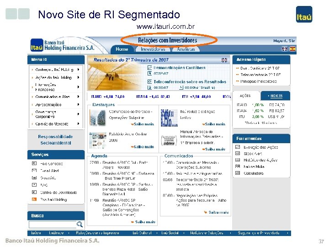Open Dem. Contábeis 2º T 07 quick link
The height and width of the screenshot is (247, 329).
260,68
